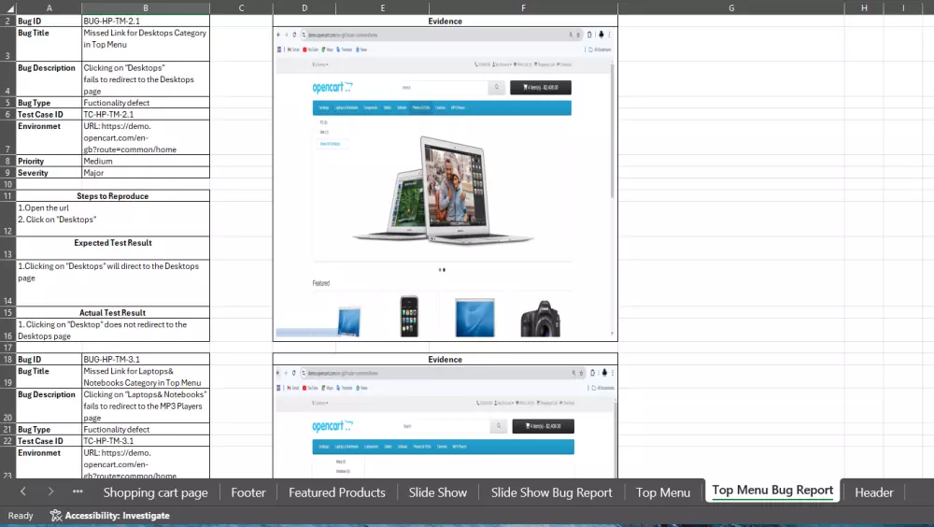Click the 'Missed Link for Desktops Category' cell
934x527 pixels.
[x=146, y=44]
